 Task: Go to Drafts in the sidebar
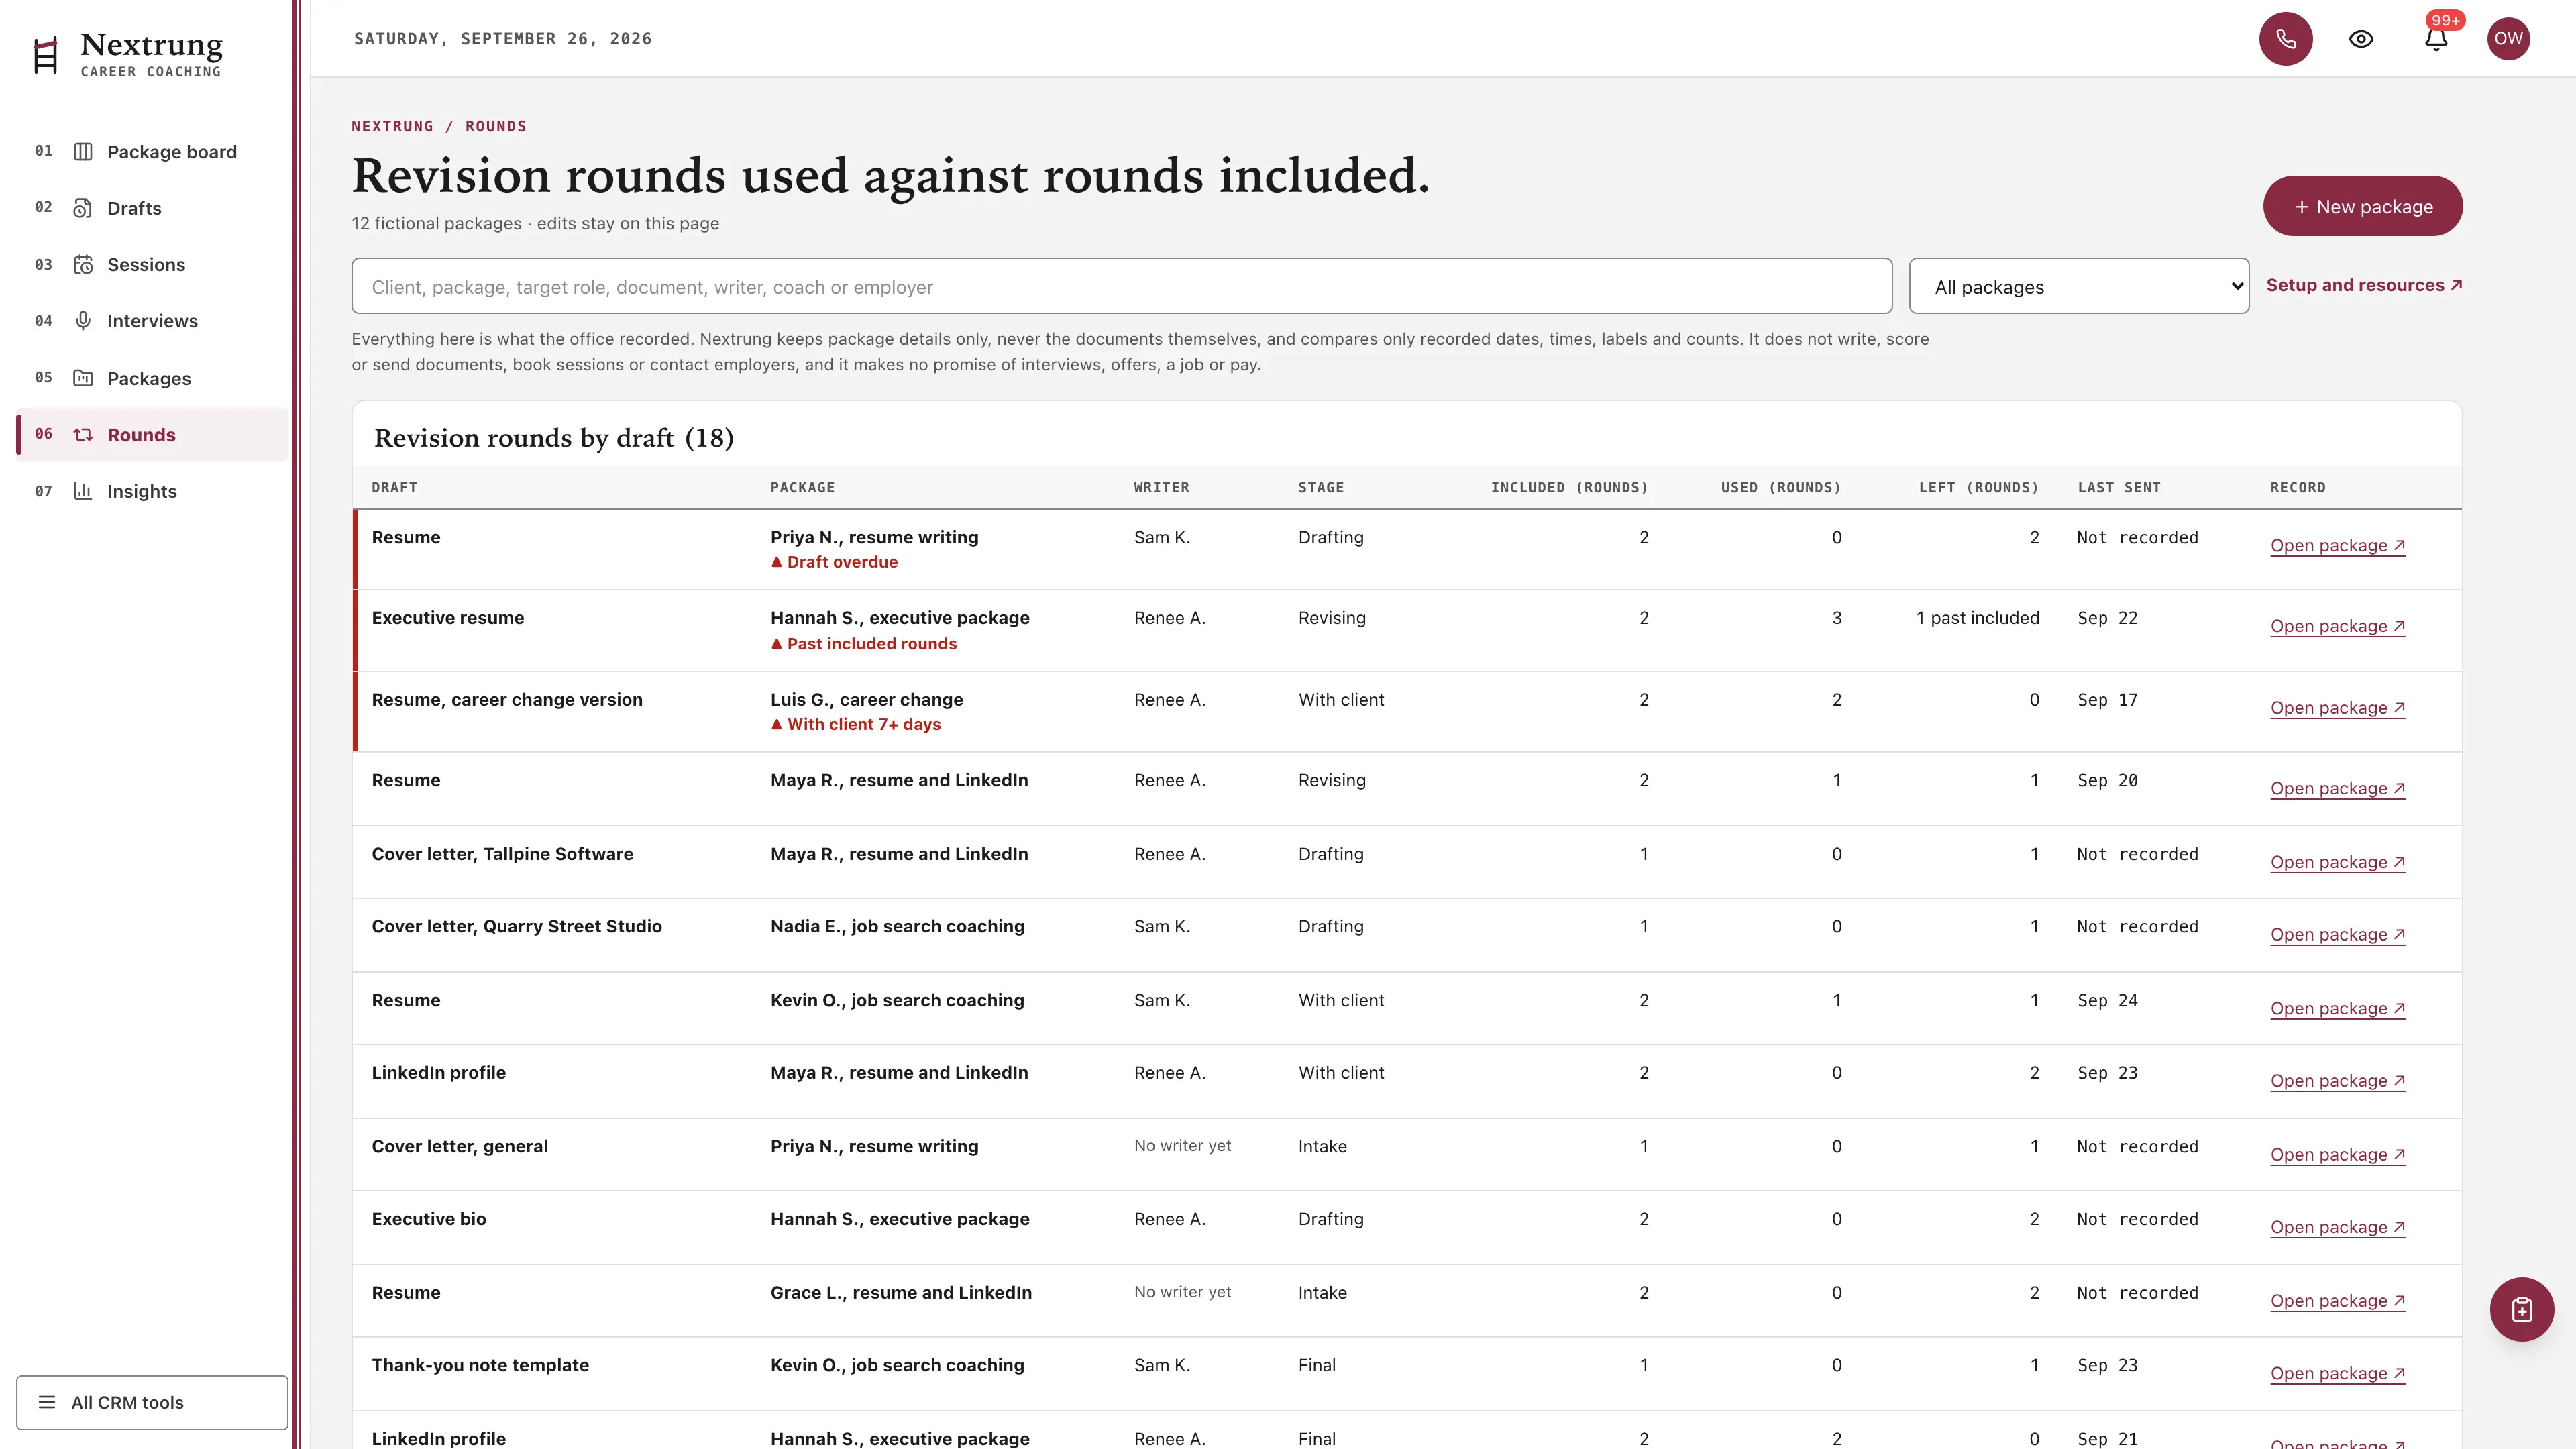(152, 208)
